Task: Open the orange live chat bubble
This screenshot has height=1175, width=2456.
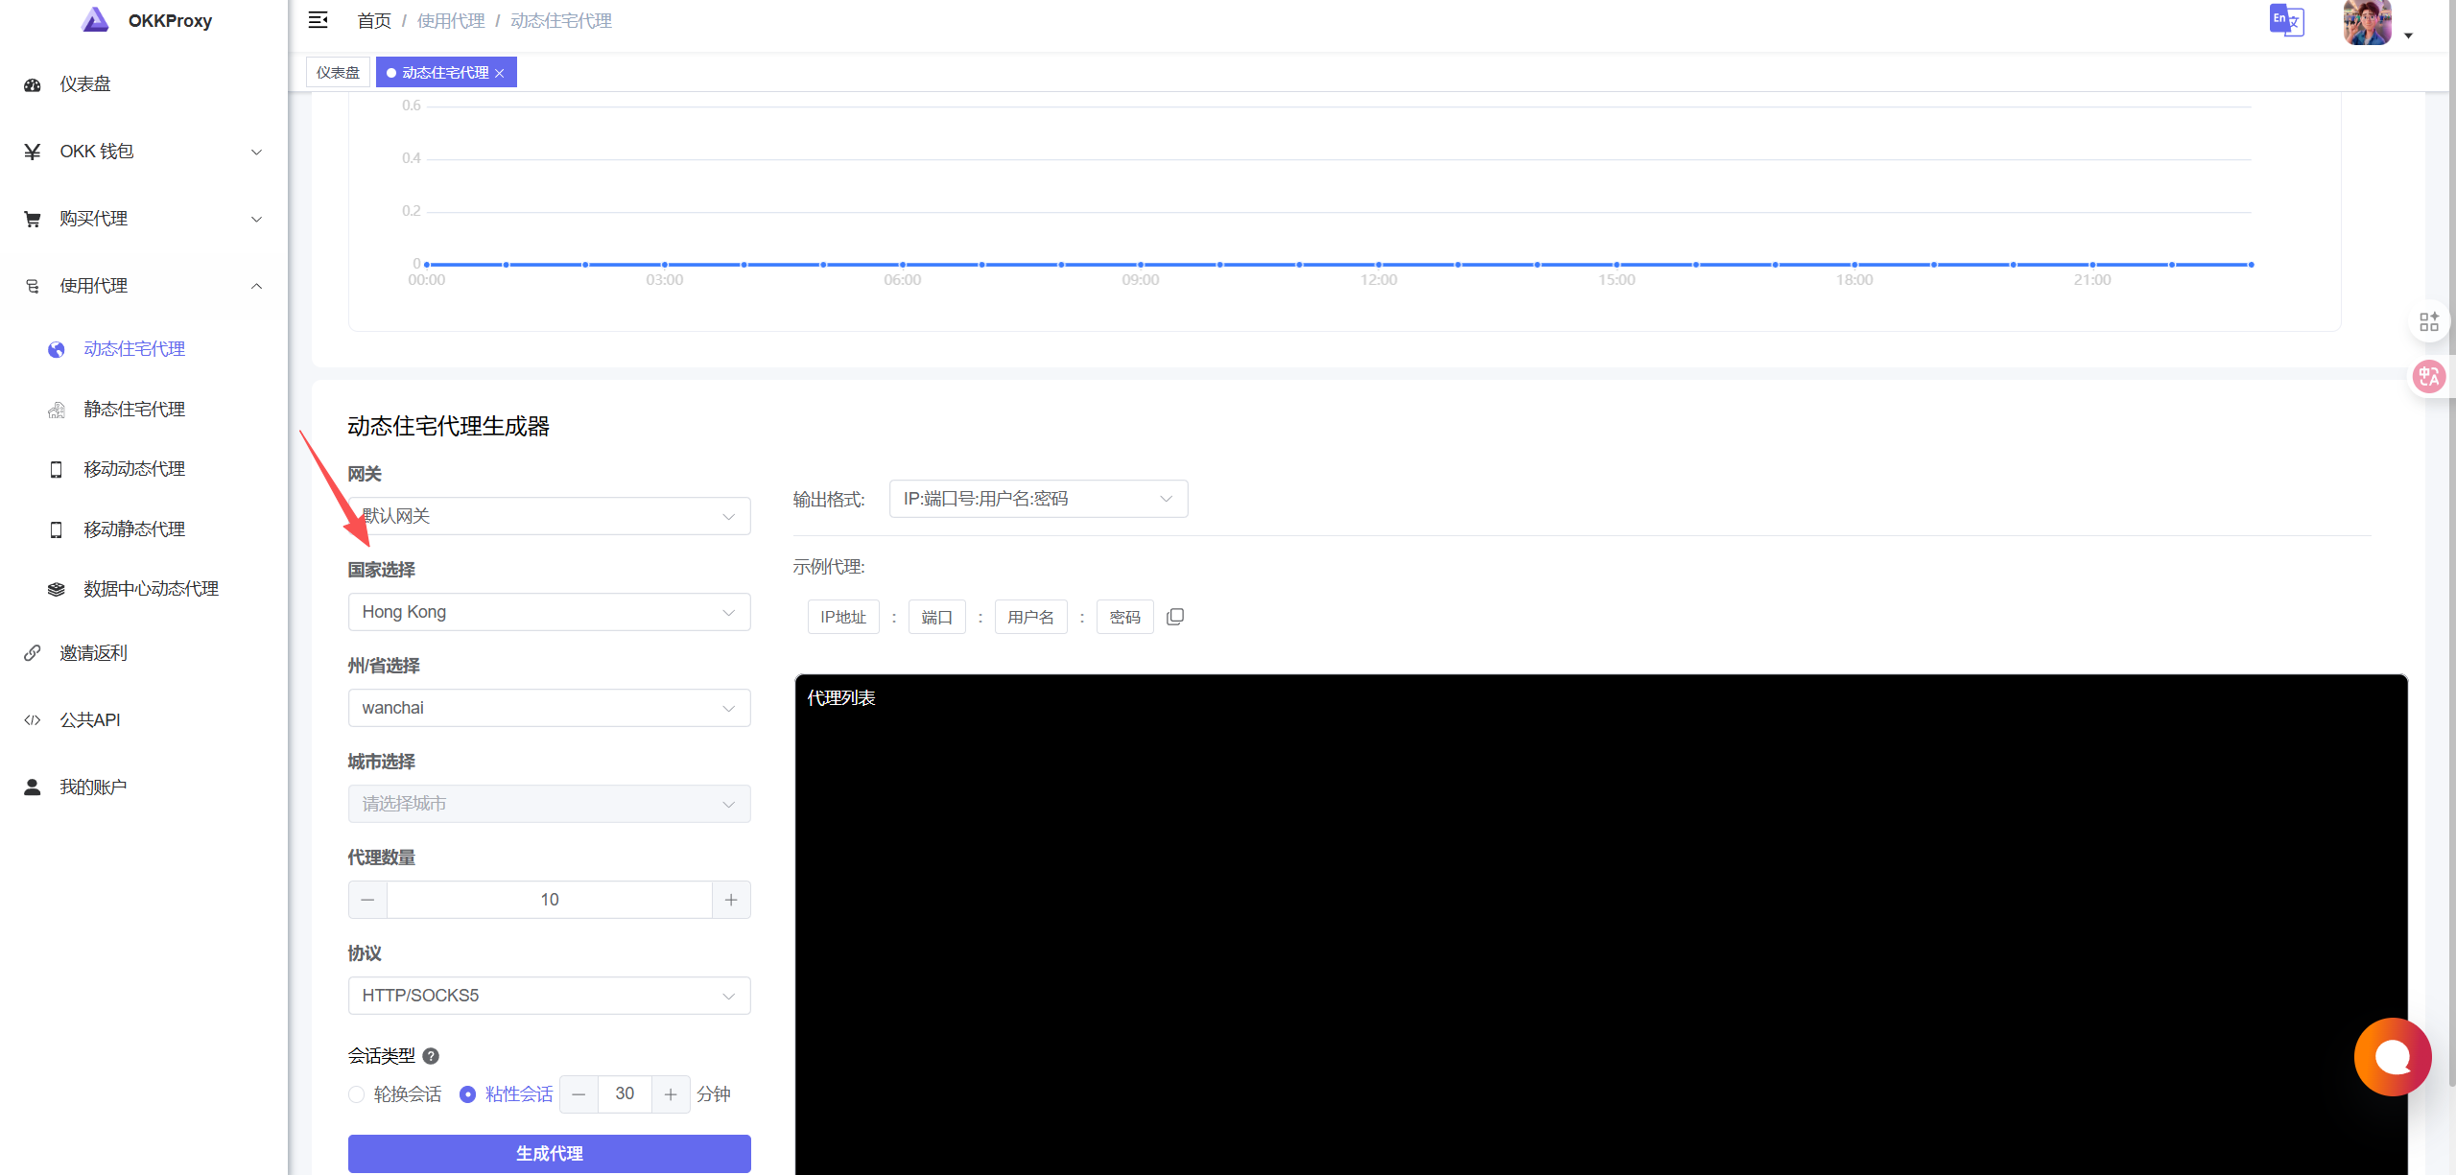Action: (x=2392, y=1057)
